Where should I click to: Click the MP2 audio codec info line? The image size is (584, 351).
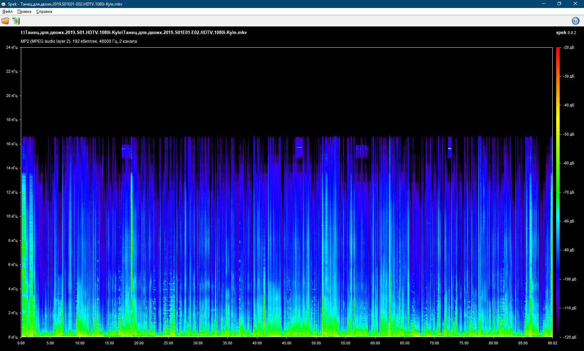(x=79, y=41)
